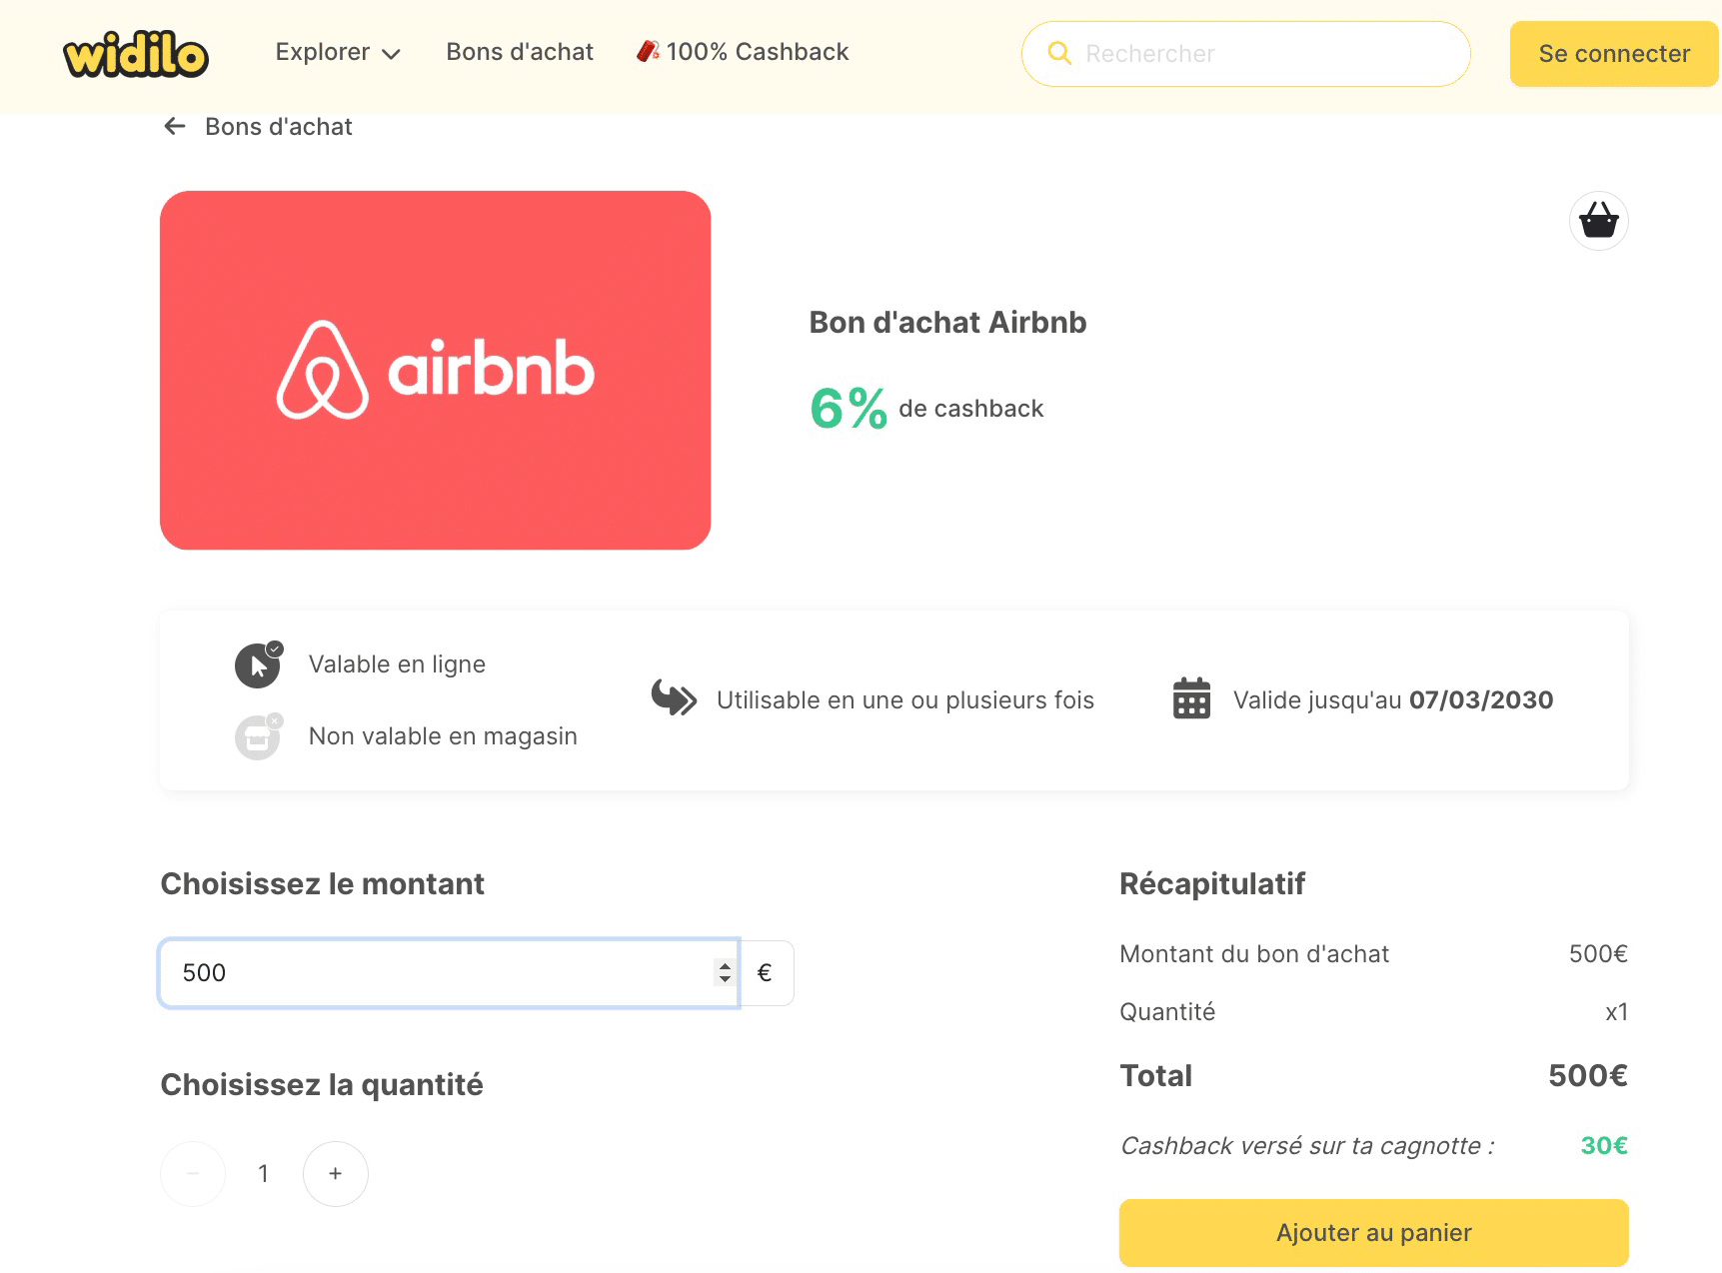Decrease quantity with the minus button
Viewport: 1722px width, 1273px height.
click(x=192, y=1173)
